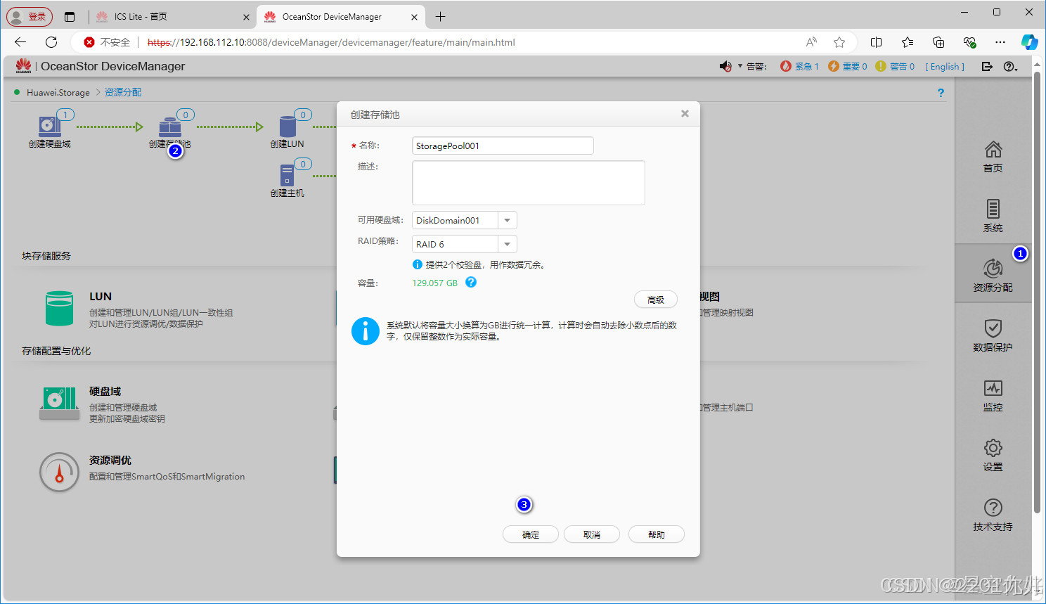Click Huawei.Storage breadcrumb
This screenshot has height=604, width=1046.
(58, 92)
